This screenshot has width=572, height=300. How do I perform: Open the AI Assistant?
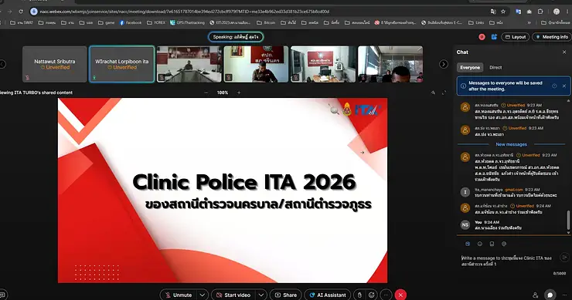click(x=328, y=295)
